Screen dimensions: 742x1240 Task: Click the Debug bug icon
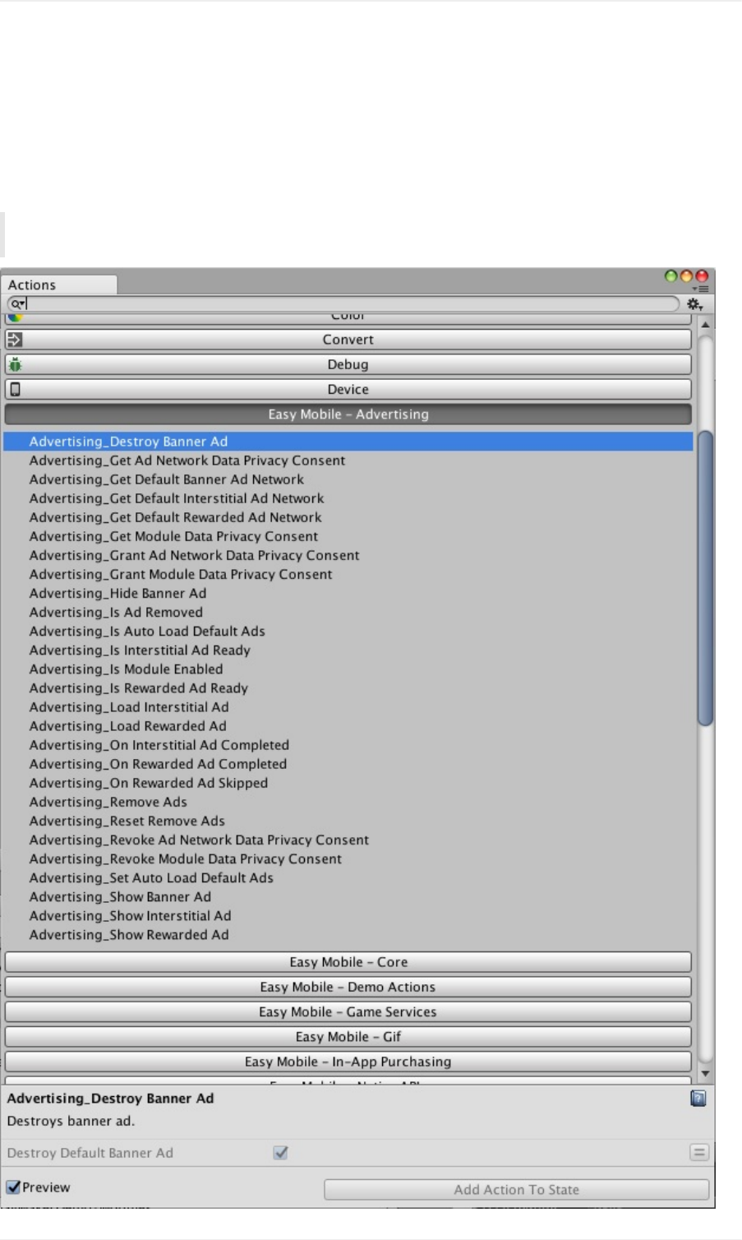[14, 364]
